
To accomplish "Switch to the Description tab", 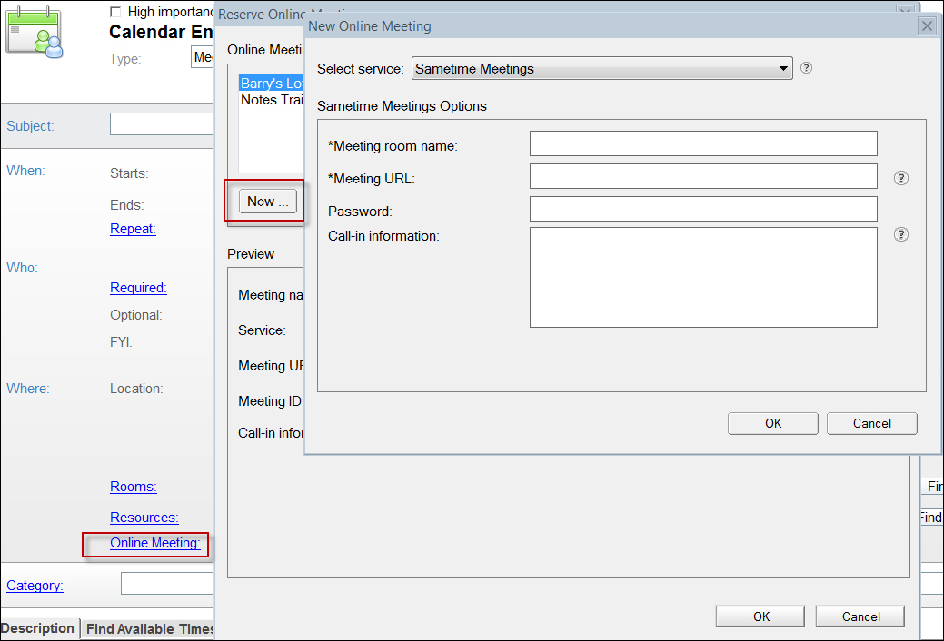I will (x=37, y=628).
